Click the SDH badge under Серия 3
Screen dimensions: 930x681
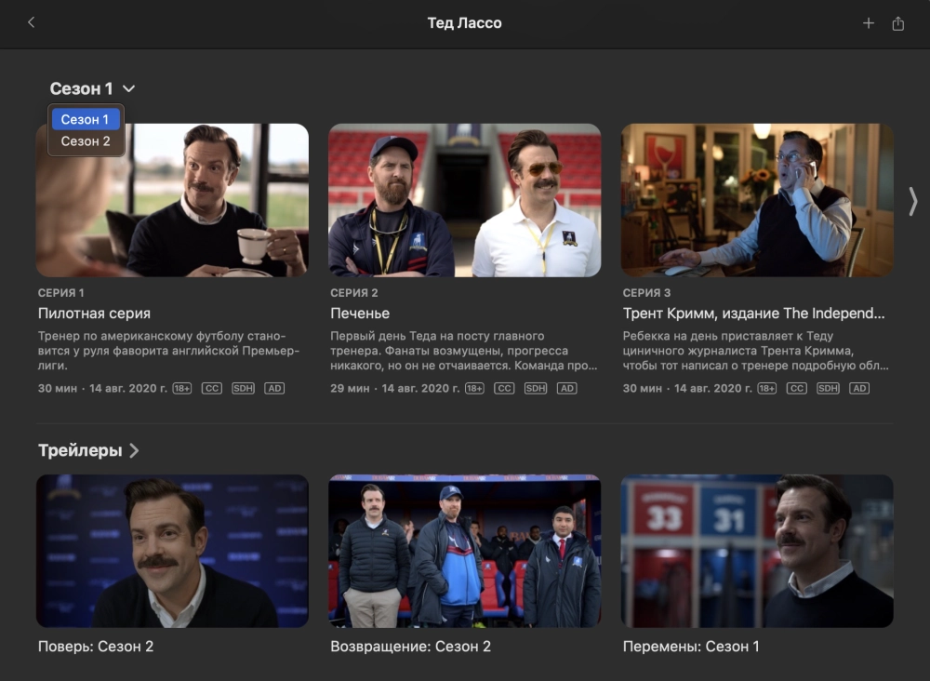tap(828, 388)
